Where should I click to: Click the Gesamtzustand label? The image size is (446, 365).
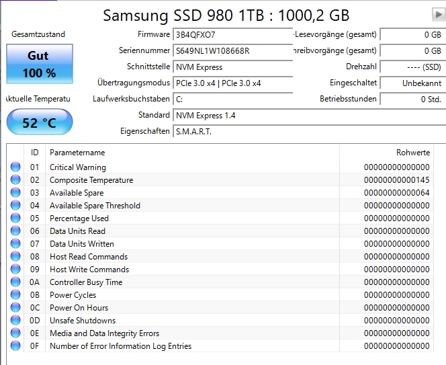(38, 34)
